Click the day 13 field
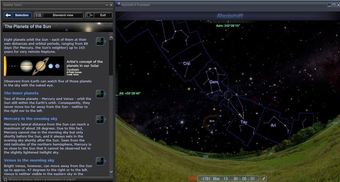Viewport: 340px width, 182px height. pyautogui.click(x=226, y=179)
